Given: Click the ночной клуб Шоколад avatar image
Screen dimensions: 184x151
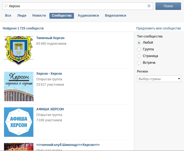Looking at the screenshot, I should (x=19, y=147).
